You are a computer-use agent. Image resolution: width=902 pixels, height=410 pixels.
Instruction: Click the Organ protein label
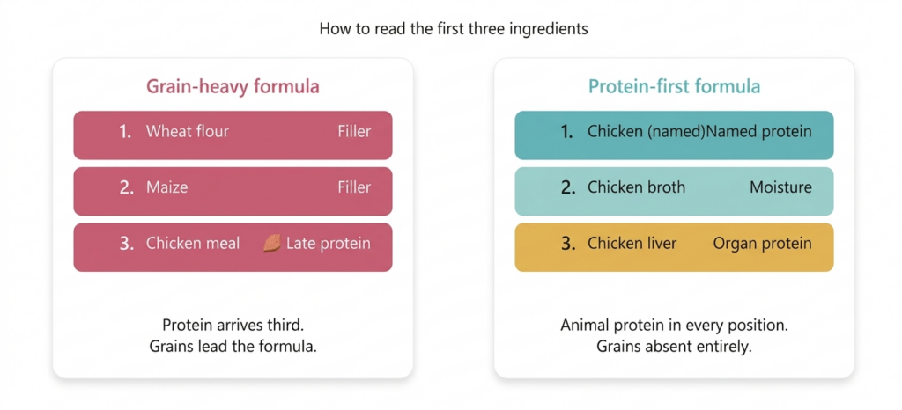pyautogui.click(x=762, y=244)
